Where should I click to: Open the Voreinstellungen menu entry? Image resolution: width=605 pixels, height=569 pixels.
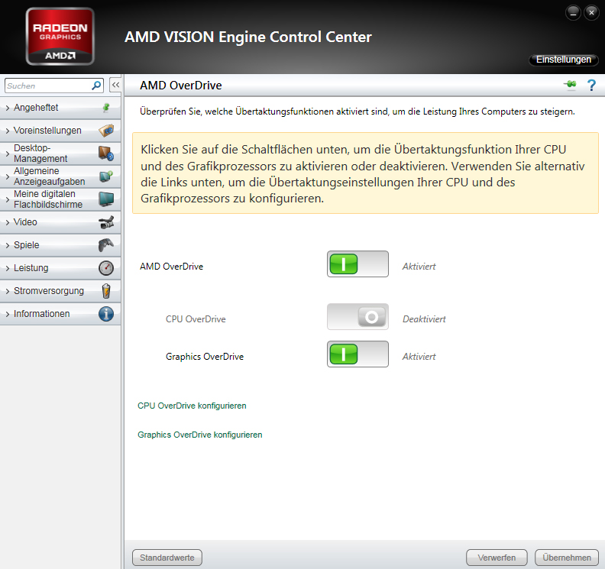tap(60, 131)
